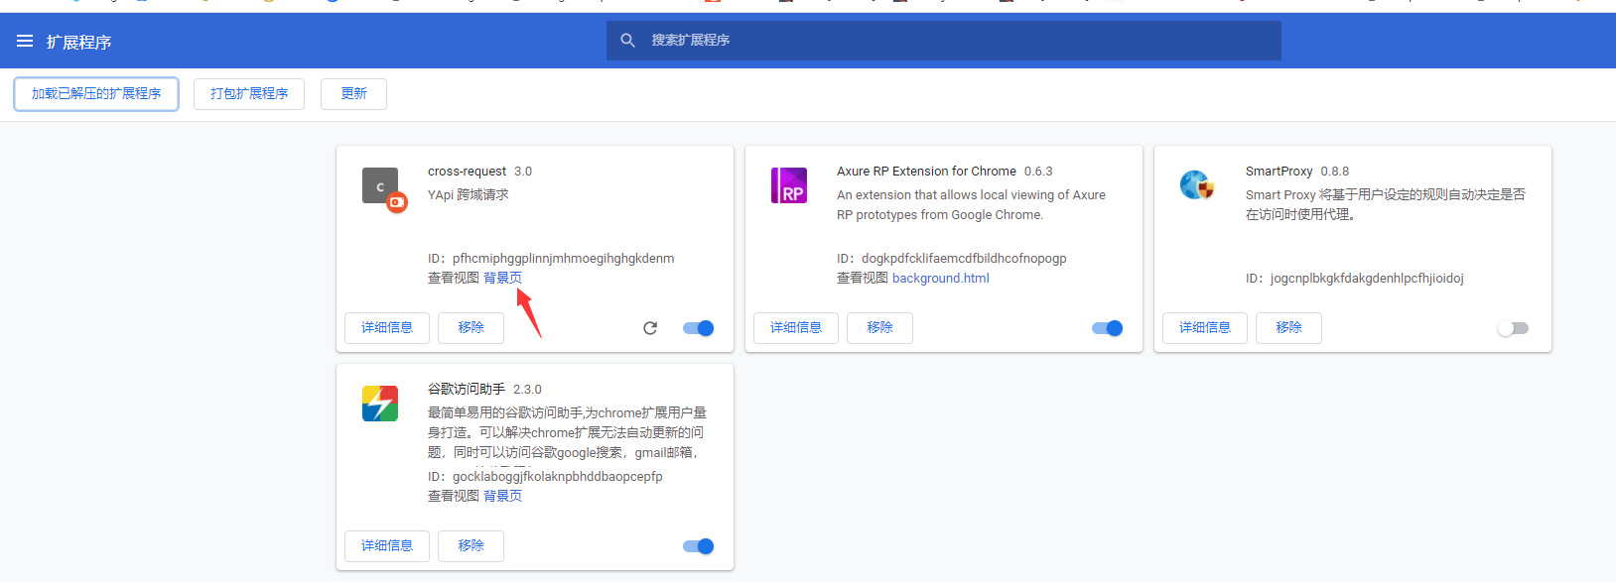Viewport: 1616px width, 582px height.
Task: Enable the SmartProxy extension toggle
Action: (x=1513, y=328)
